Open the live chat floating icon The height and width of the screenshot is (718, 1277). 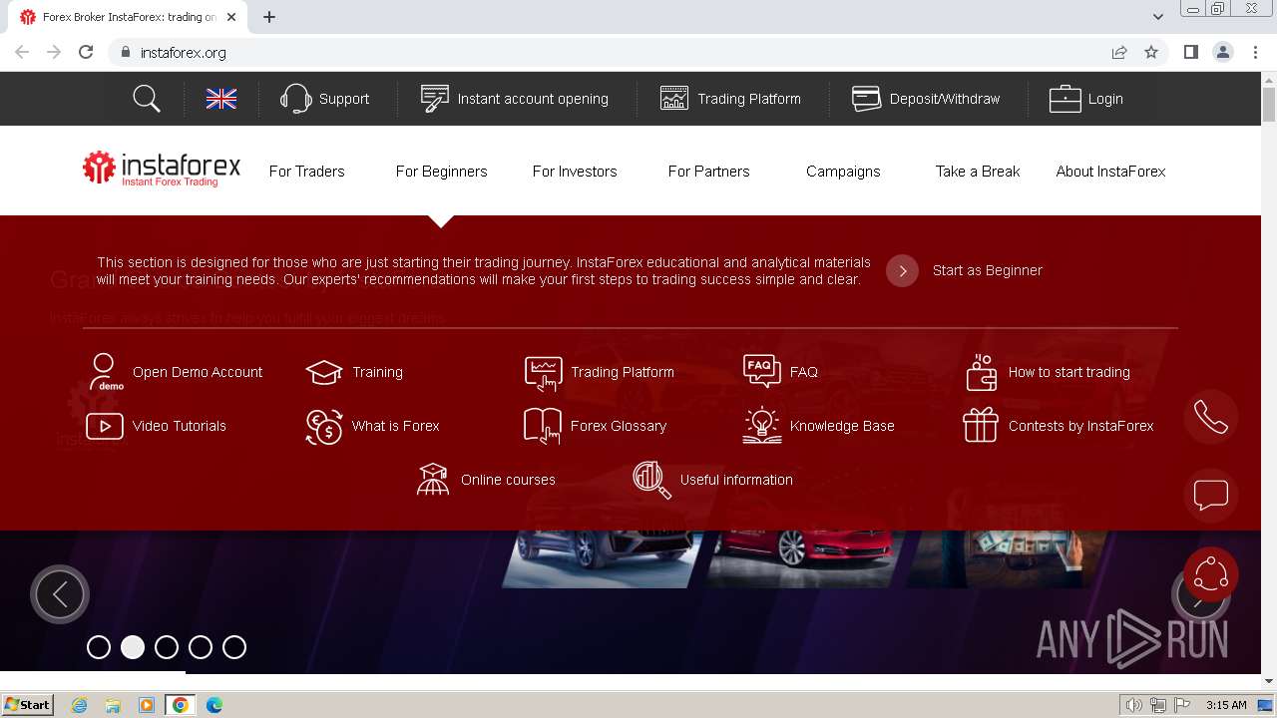1211,496
